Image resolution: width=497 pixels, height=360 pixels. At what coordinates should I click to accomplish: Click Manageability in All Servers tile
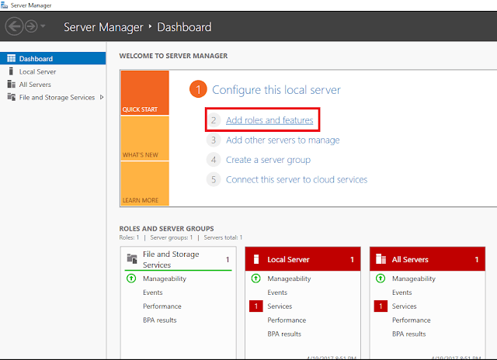(414, 279)
